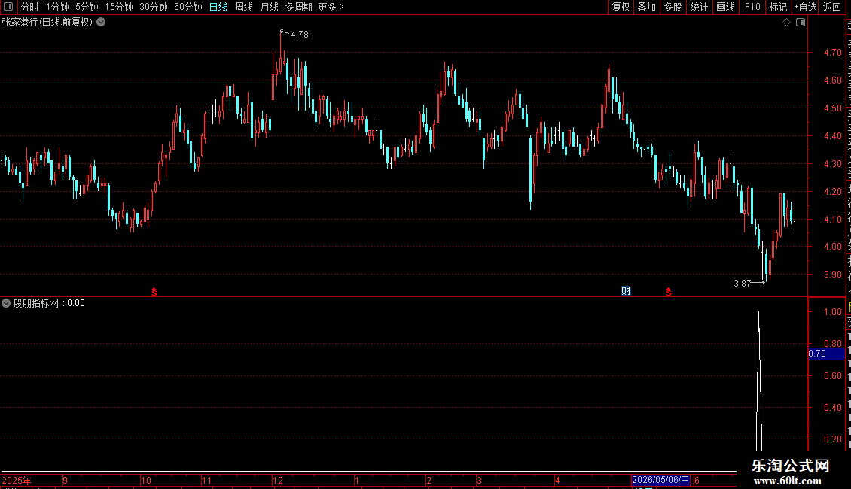851x489 pixels.
Task: Open the 画线 drawing tools
Action: click(726, 7)
